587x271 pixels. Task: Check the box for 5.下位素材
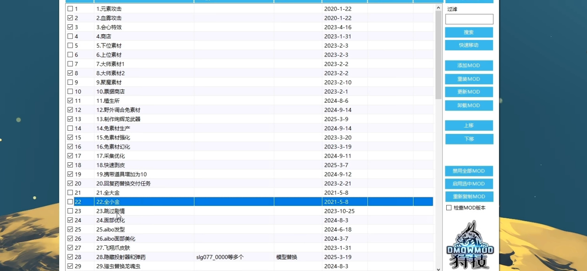(x=70, y=45)
